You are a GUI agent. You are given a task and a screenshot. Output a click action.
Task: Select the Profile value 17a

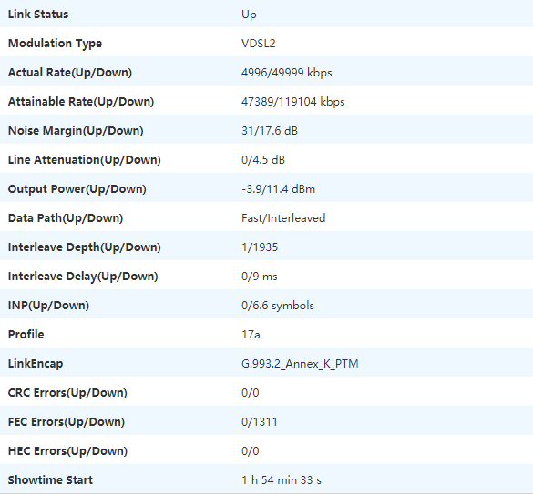(x=251, y=335)
